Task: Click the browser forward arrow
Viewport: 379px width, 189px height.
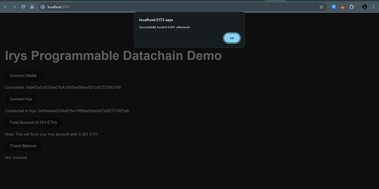Action: pos(14,7)
